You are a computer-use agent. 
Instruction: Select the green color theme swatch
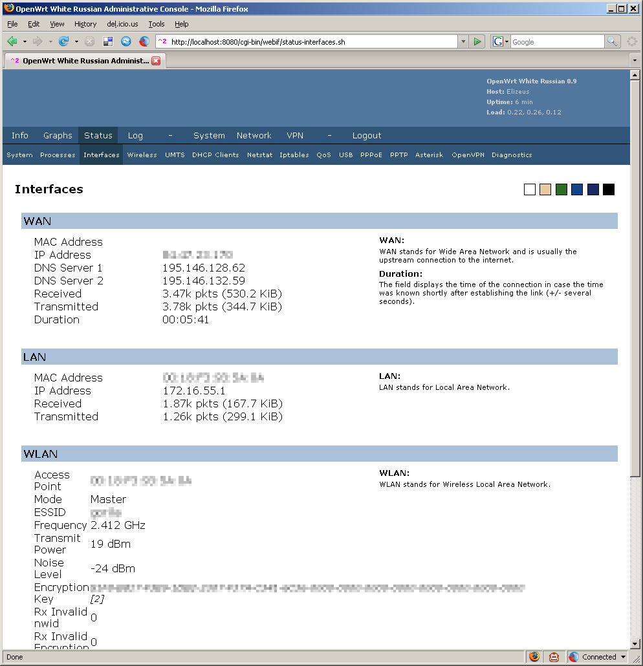pos(561,189)
